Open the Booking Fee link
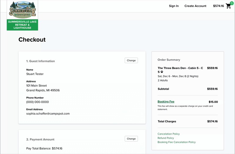Image resolution: width=235 pixels, height=154 pixels. (x=166, y=102)
